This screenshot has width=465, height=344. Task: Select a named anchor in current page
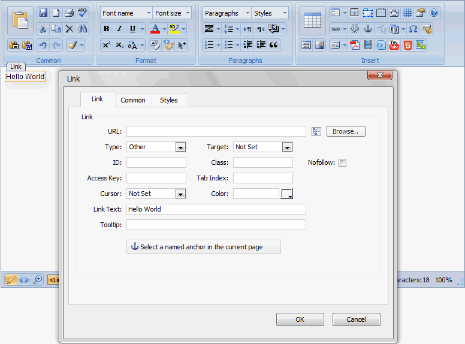(x=203, y=247)
